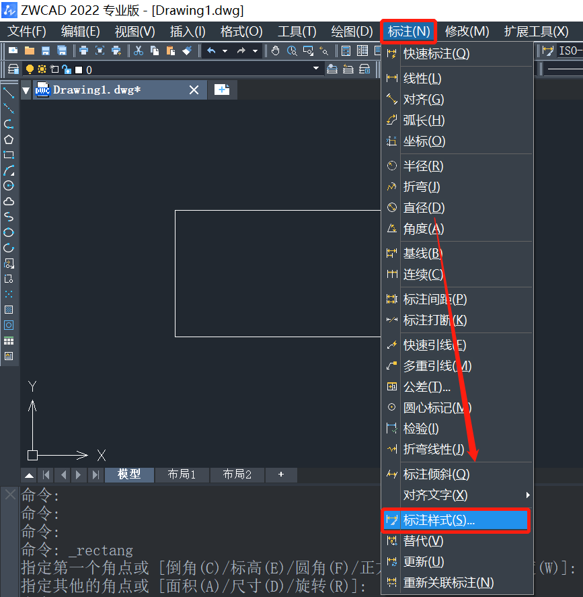Click the Redo arrow icon
The width and height of the screenshot is (583, 597).
pos(241,50)
